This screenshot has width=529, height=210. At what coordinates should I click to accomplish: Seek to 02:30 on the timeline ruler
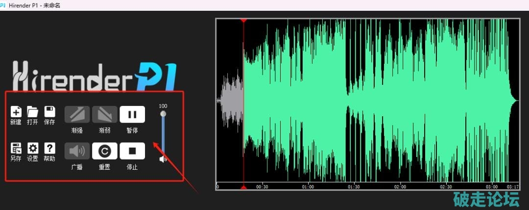(x=446, y=187)
